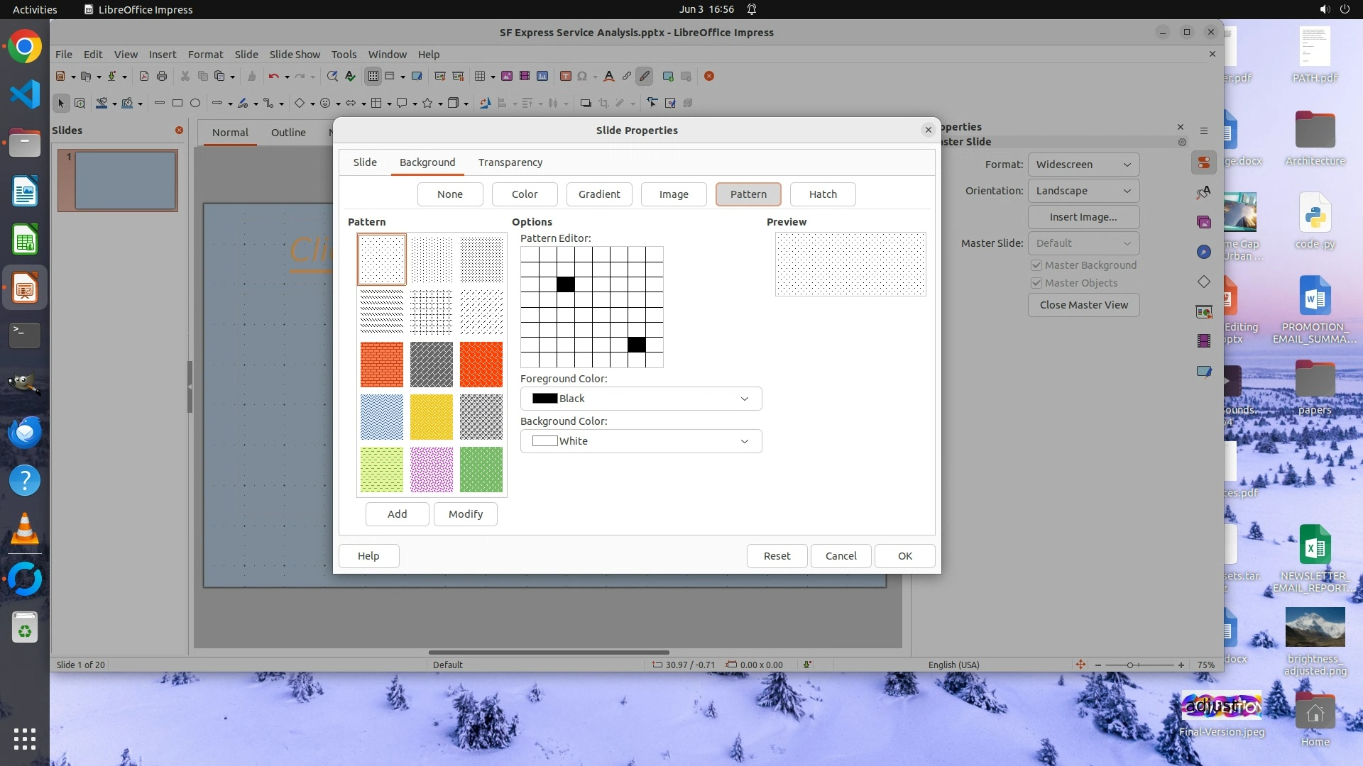This screenshot has height=766, width=1363.
Task: Open the Shapes deck diamond icon
Action: pos(1203,282)
